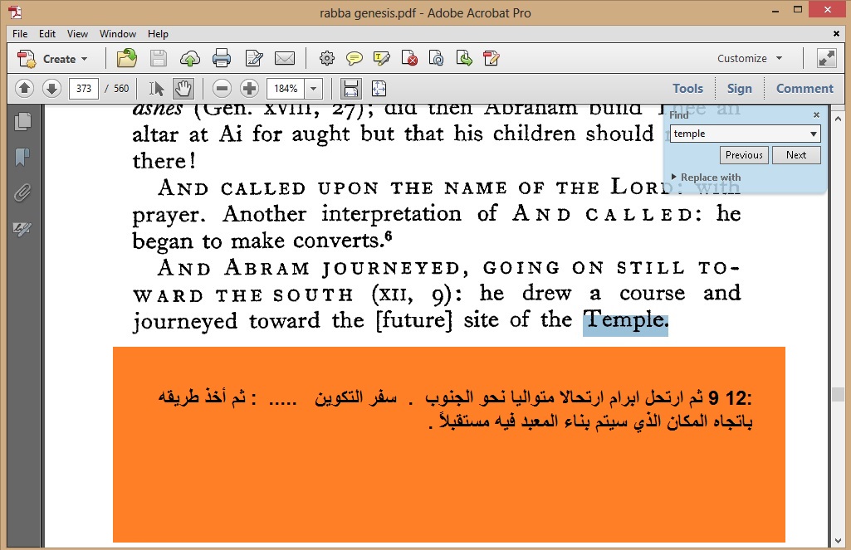Expand the Create dropdown menu
This screenshot has width=851, height=550.
(83, 59)
